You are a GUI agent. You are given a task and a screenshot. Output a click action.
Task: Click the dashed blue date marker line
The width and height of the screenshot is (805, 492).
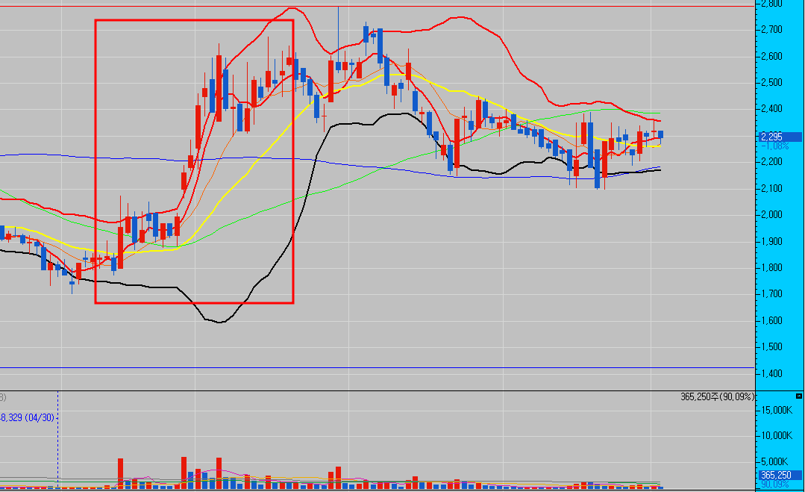click(58, 439)
